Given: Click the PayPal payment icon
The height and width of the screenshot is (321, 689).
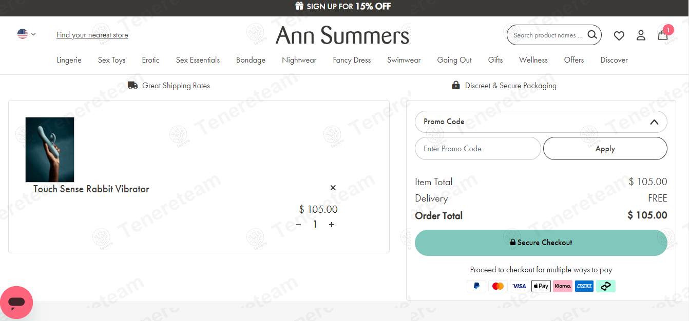Looking at the screenshot, I should [476, 286].
